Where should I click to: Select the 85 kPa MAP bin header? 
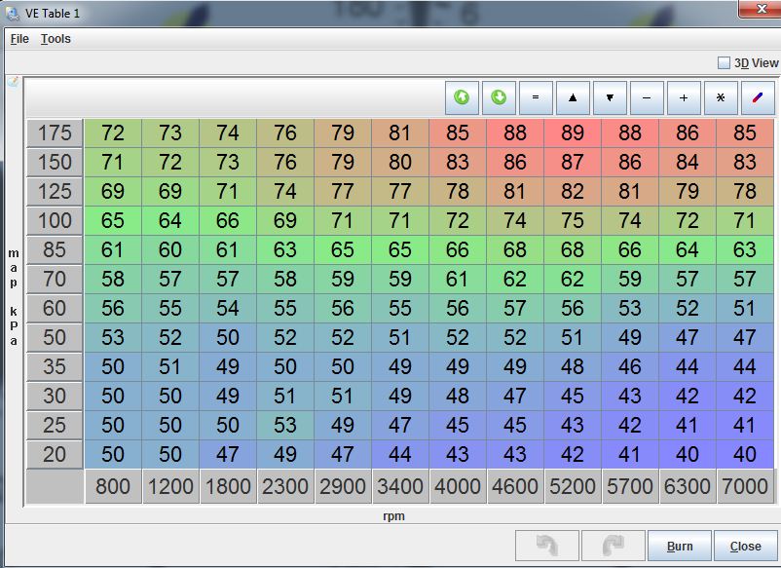(x=55, y=250)
